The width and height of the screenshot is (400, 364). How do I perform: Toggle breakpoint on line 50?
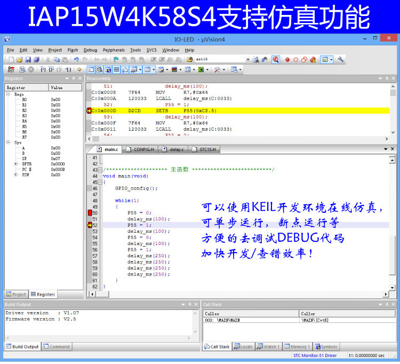tap(90, 213)
